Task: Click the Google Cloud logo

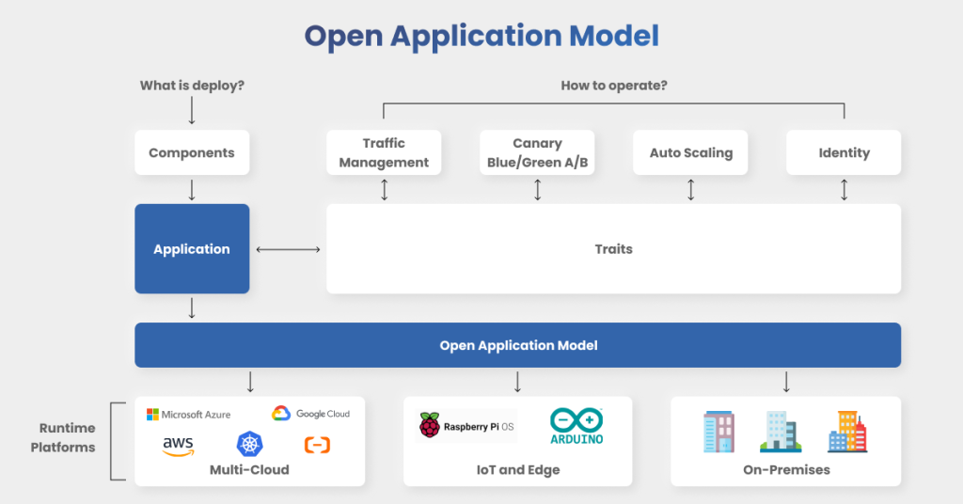Action: [x=310, y=414]
